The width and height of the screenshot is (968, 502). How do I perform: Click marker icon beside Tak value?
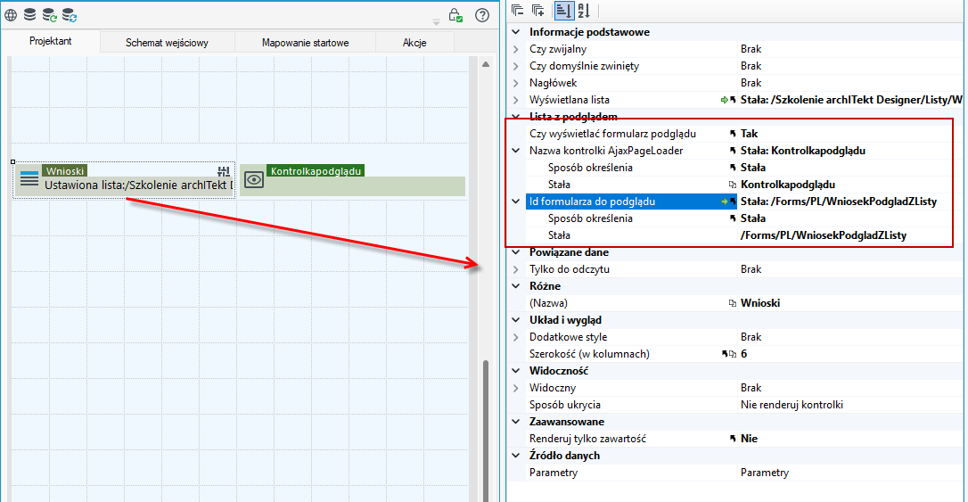click(733, 134)
